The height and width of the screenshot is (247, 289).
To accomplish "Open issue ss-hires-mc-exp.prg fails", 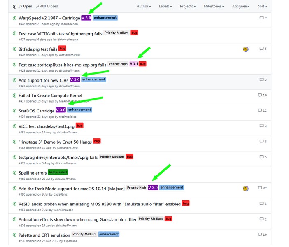I will pos(62,65).
